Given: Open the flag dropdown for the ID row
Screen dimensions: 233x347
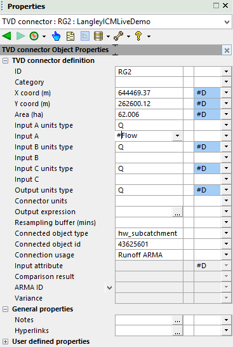Looking at the screenshot, I should [x=226, y=72].
